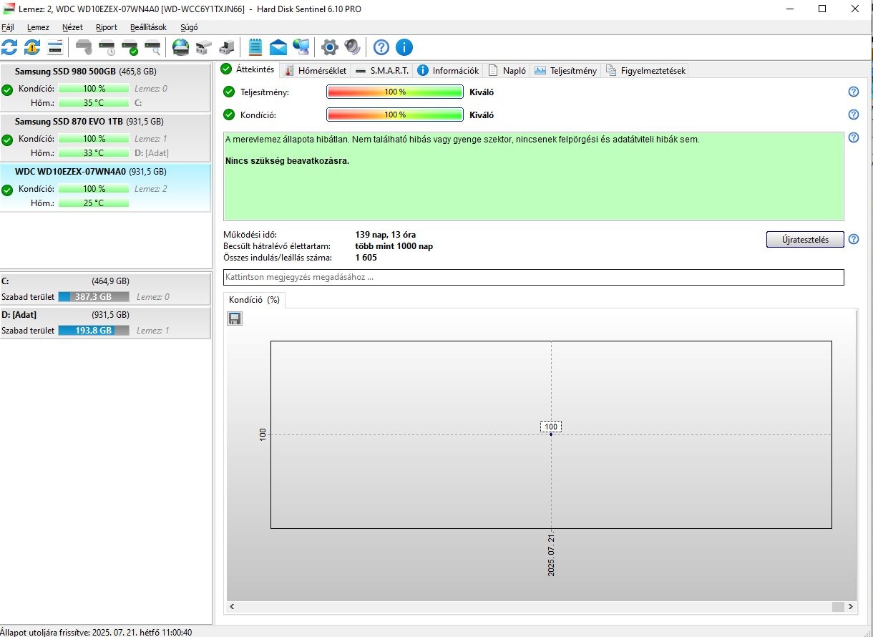The height and width of the screenshot is (637, 873).
Task: Click the disk with globe icon
Action: [180, 48]
